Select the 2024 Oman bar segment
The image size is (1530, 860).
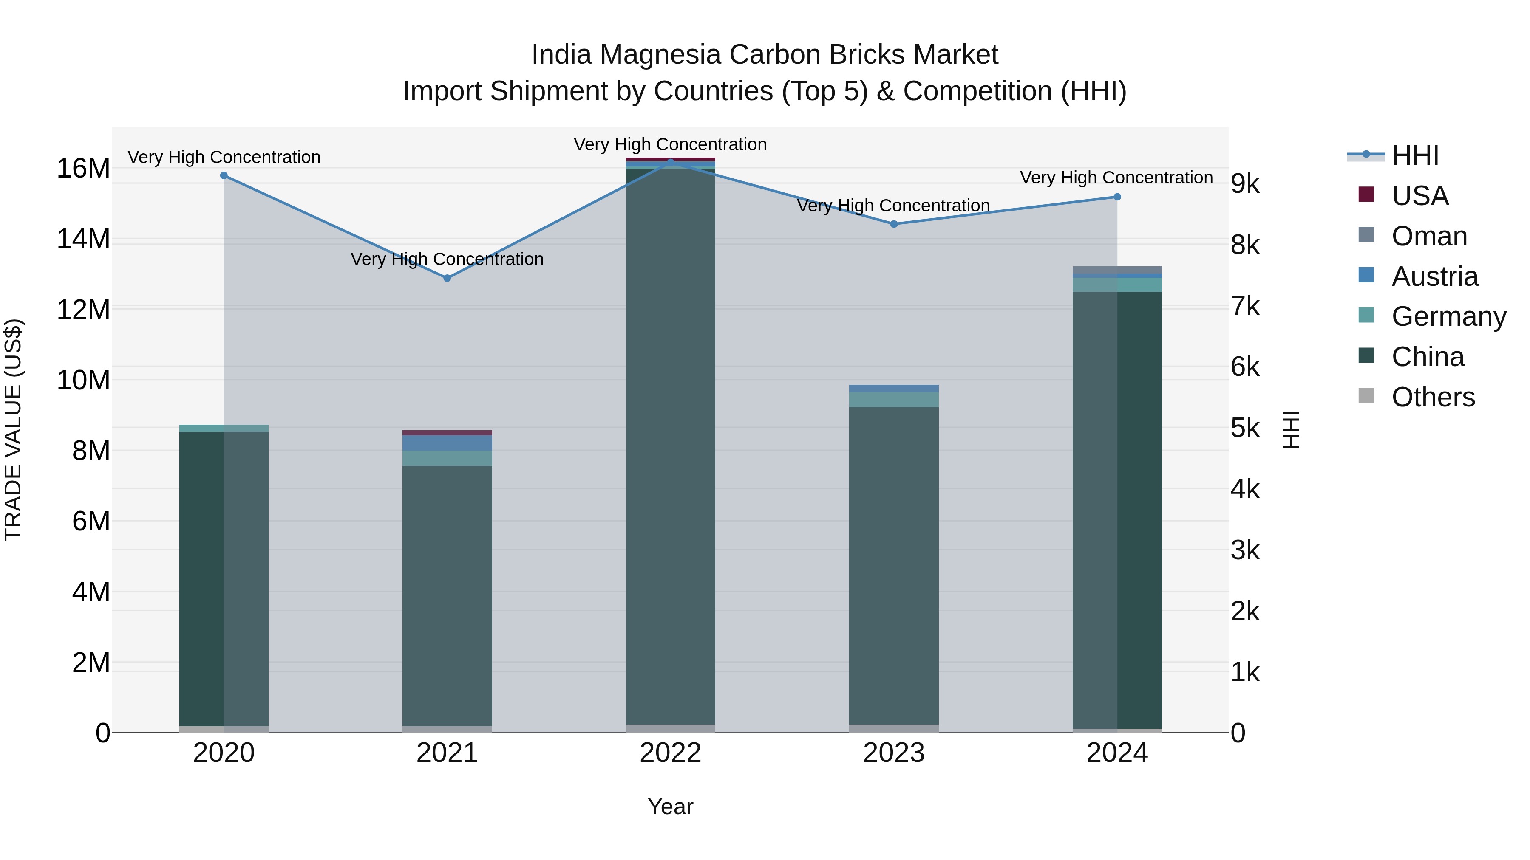[1117, 270]
